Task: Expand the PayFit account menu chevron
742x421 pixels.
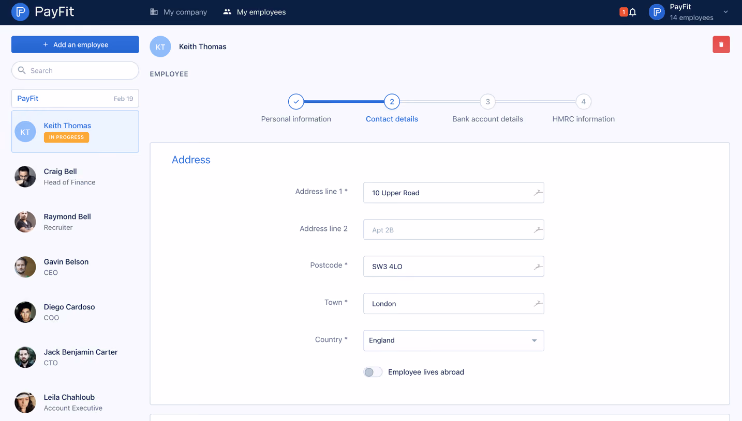Action: coord(726,12)
